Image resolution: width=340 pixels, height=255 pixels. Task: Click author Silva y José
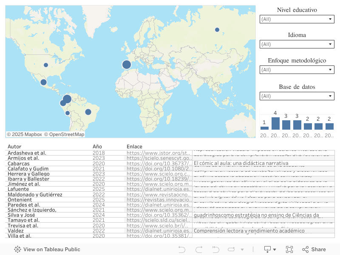tap(21, 215)
